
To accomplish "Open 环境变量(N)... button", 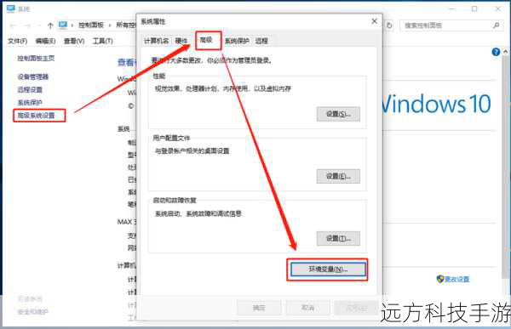I will coord(328,269).
